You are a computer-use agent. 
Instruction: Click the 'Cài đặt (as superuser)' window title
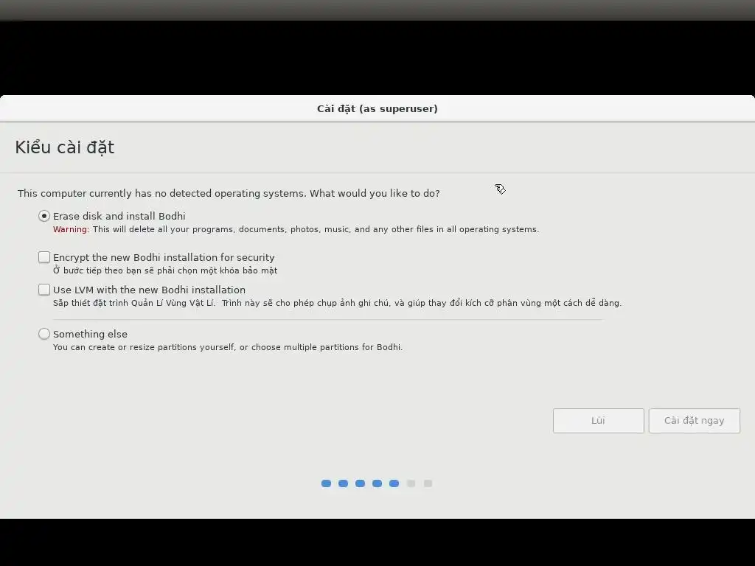click(377, 109)
